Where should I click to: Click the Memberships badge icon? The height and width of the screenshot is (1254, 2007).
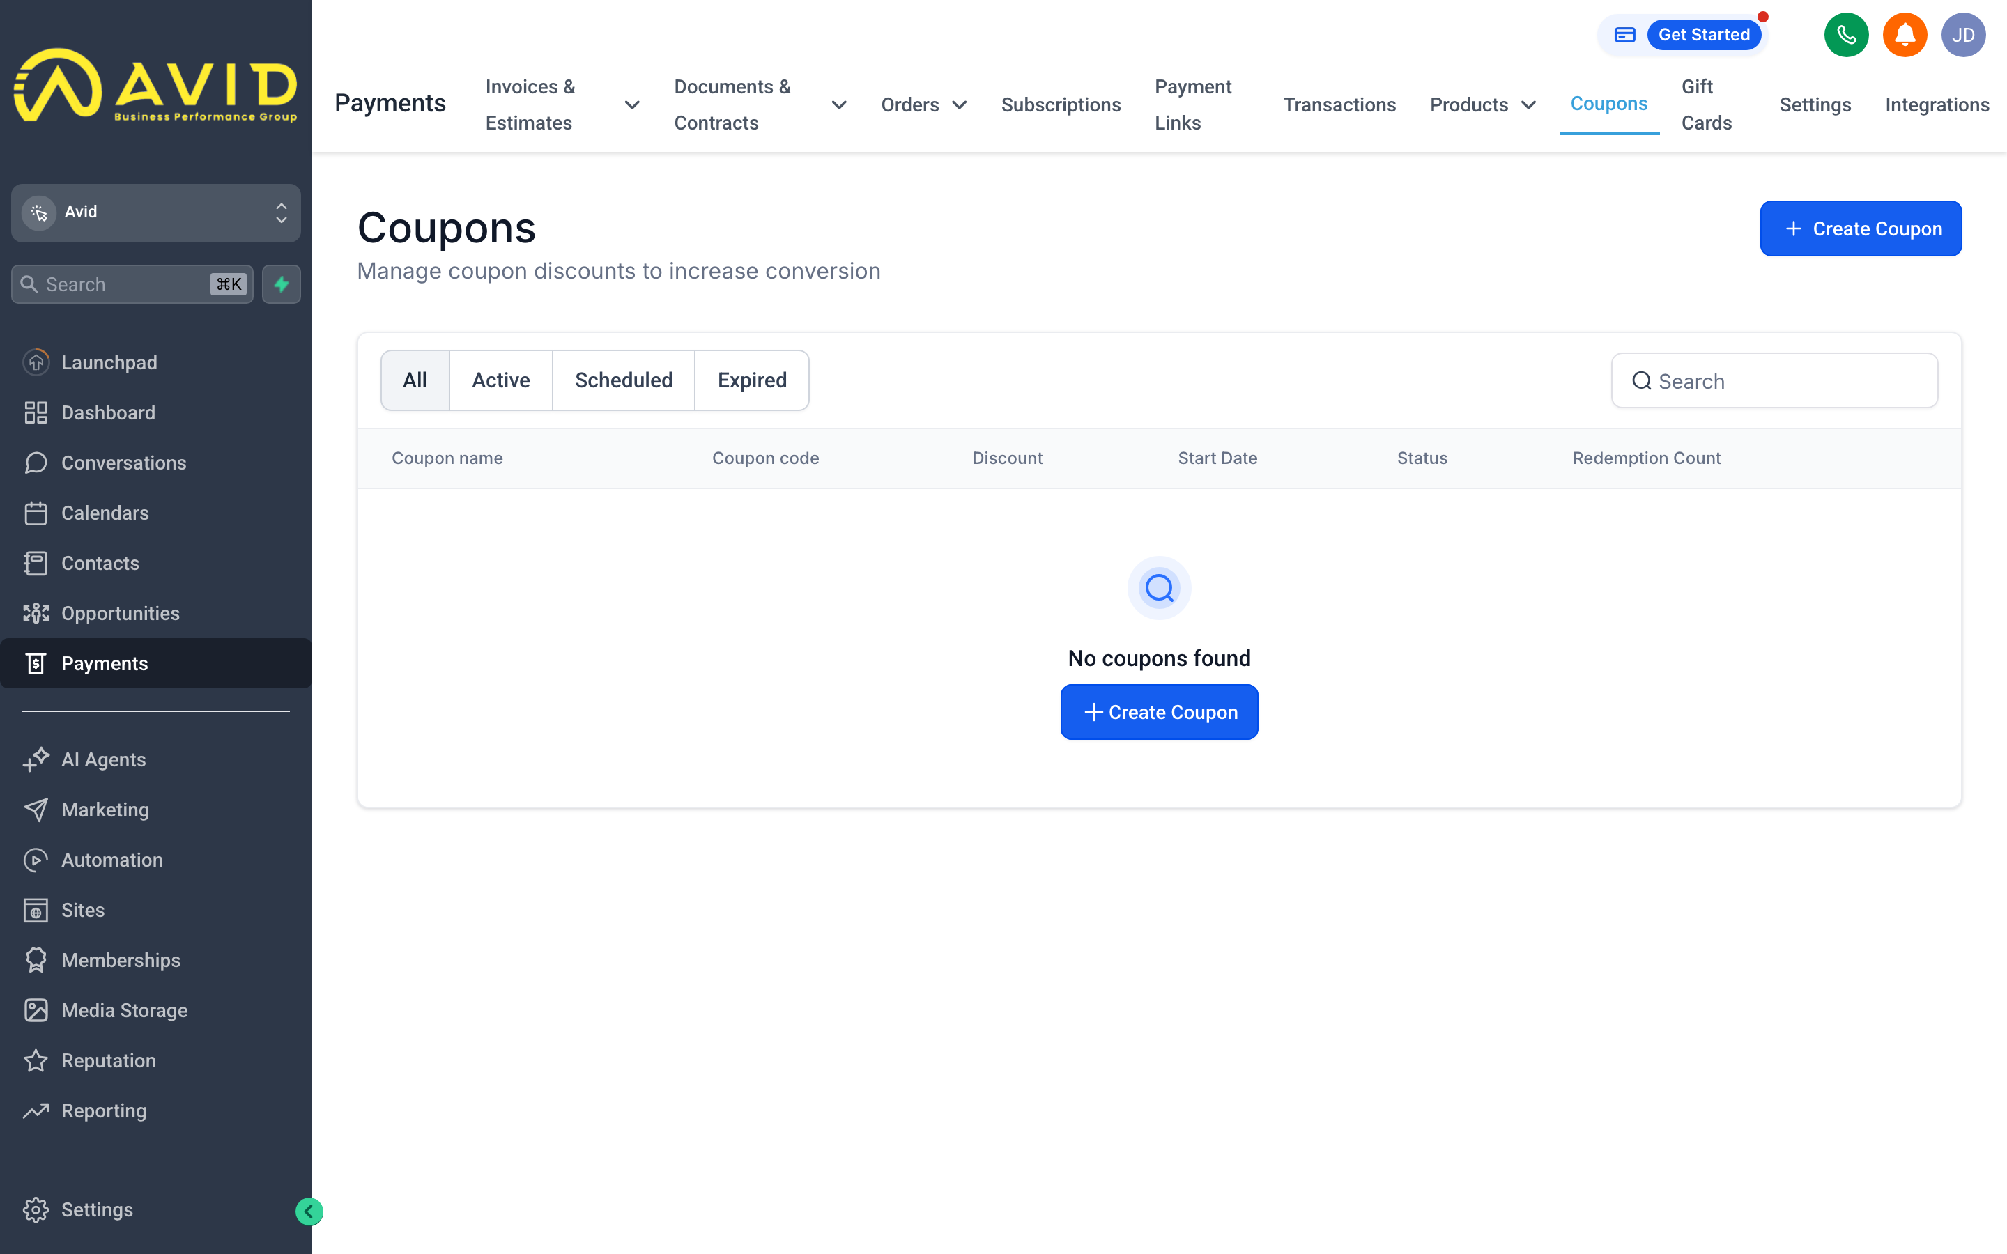(36, 961)
